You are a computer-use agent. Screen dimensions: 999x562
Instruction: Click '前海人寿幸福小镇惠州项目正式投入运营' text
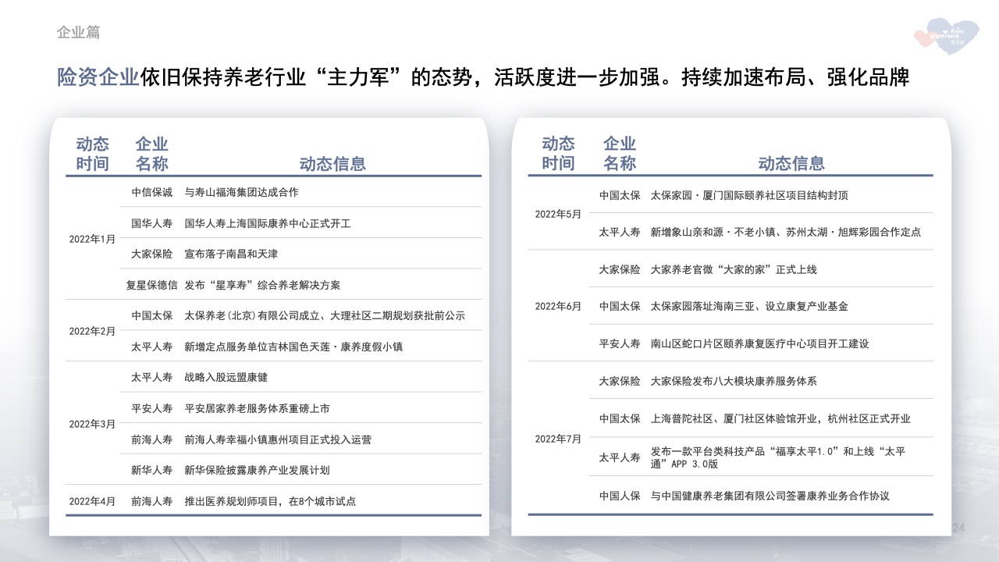tap(278, 439)
